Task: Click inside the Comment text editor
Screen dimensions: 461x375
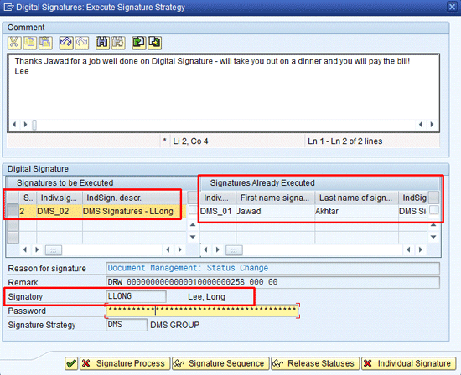Action: click(224, 94)
